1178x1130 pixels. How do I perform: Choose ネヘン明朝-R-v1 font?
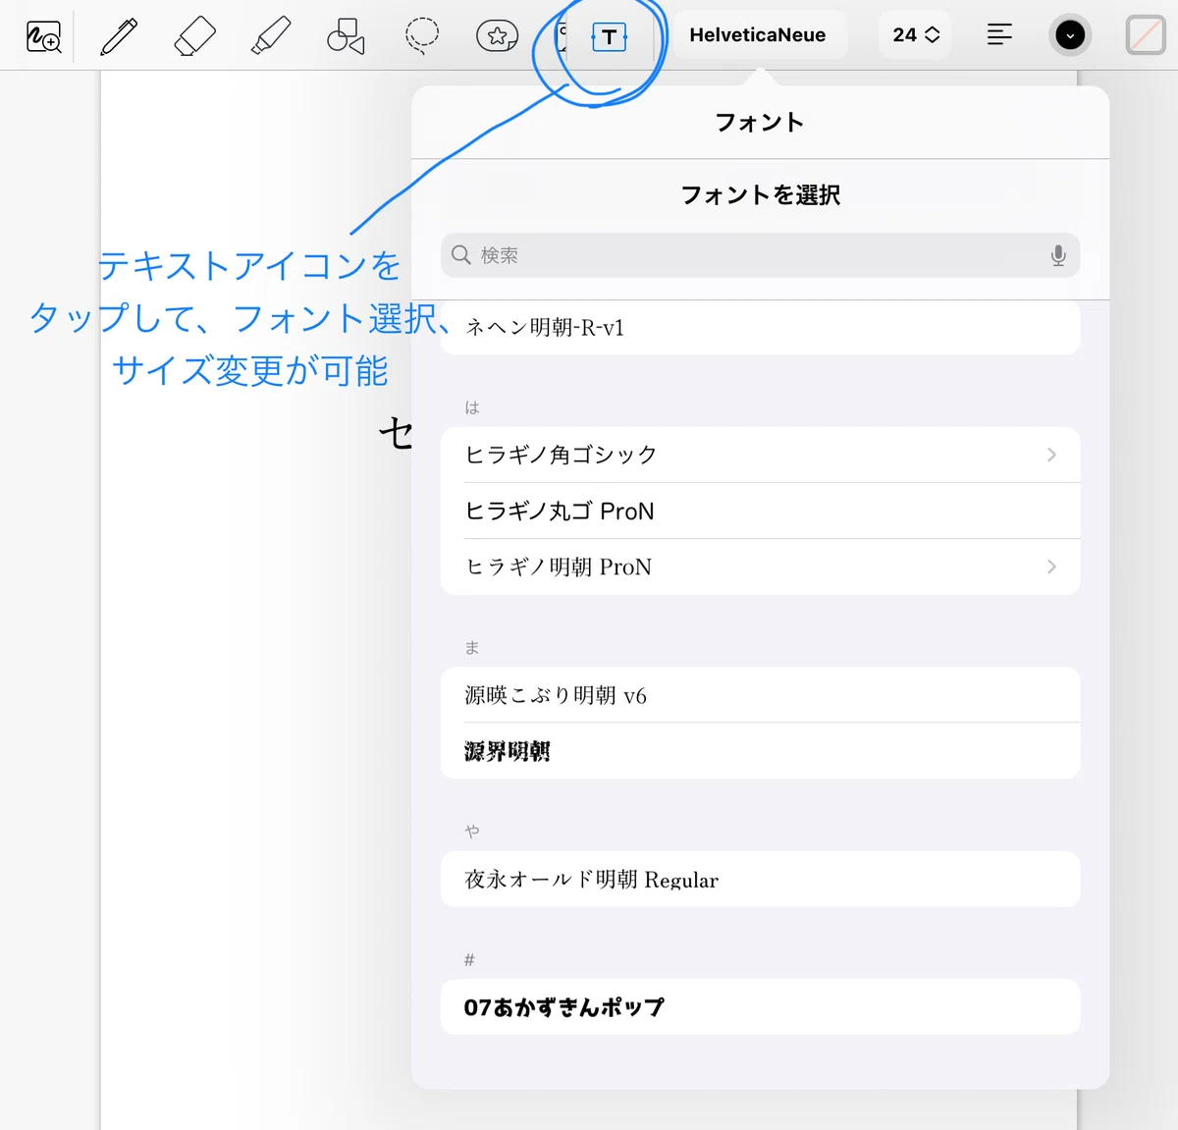[x=760, y=327]
